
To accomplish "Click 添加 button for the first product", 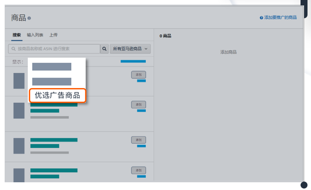I will (138, 75).
